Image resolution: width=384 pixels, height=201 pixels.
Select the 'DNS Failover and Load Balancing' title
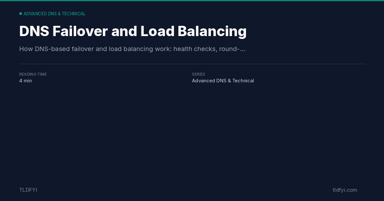click(133, 31)
